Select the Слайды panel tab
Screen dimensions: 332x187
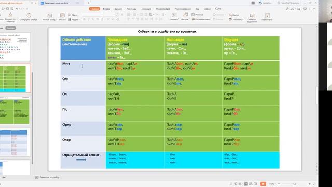10,28
